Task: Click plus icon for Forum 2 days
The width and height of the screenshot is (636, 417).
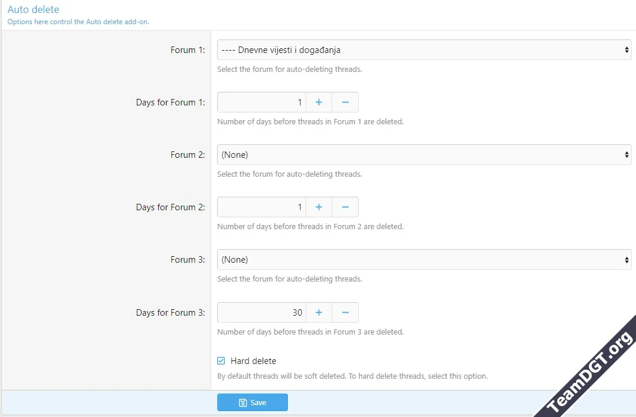Action: [x=319, y=207]
